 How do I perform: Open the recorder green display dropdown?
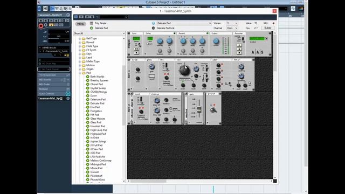[266, 38]
